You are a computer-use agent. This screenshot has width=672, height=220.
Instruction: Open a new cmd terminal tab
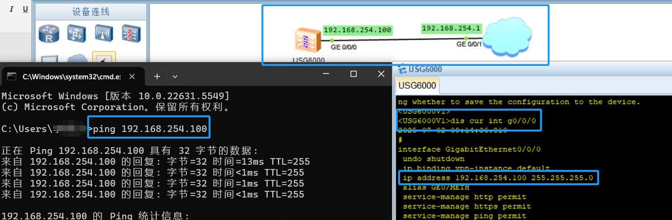157,76
